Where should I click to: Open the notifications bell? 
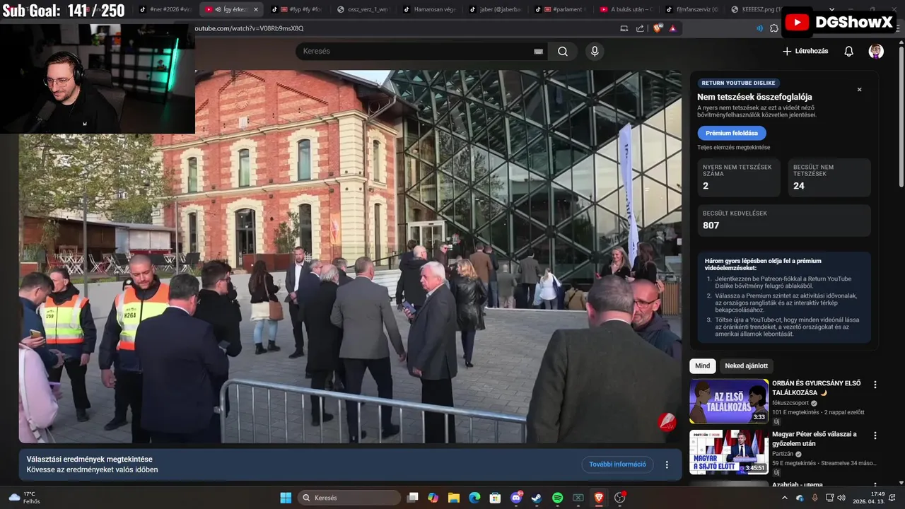(849, 51)
